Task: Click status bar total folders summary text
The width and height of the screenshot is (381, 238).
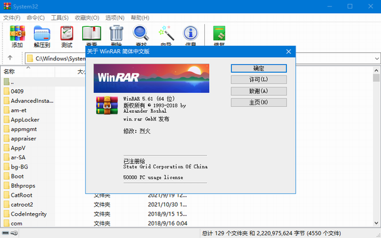Action: [271, 233]
